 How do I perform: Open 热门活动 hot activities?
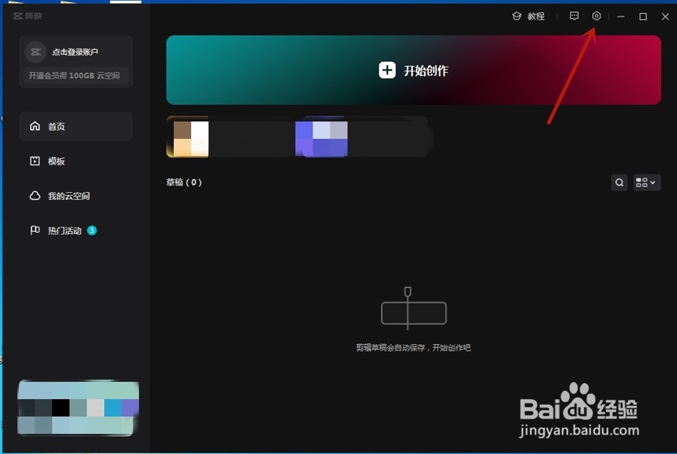click(x=76, y=230)
